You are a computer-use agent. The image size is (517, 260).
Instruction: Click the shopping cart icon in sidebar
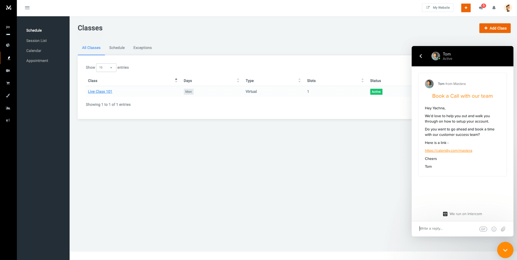pyautogui.click(x=8, y=83)
